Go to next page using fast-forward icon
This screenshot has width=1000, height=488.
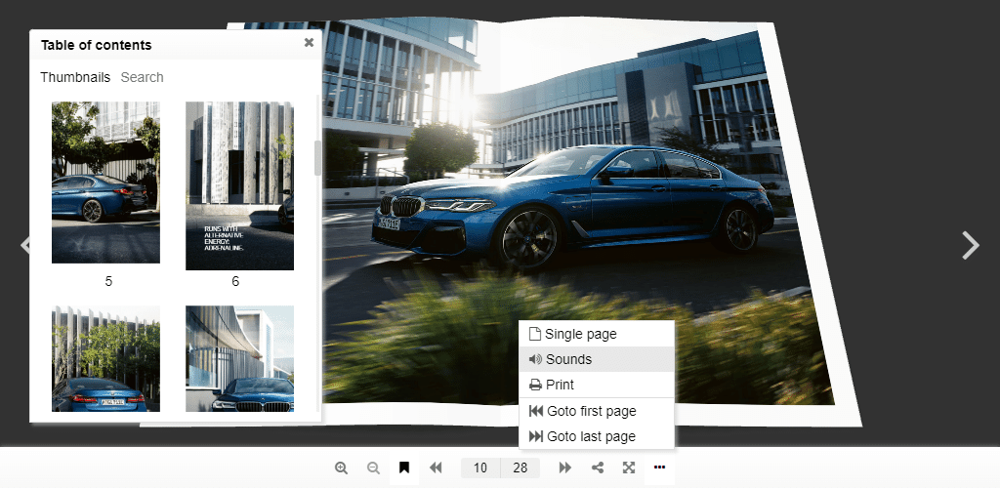click(x=564, y=468)
